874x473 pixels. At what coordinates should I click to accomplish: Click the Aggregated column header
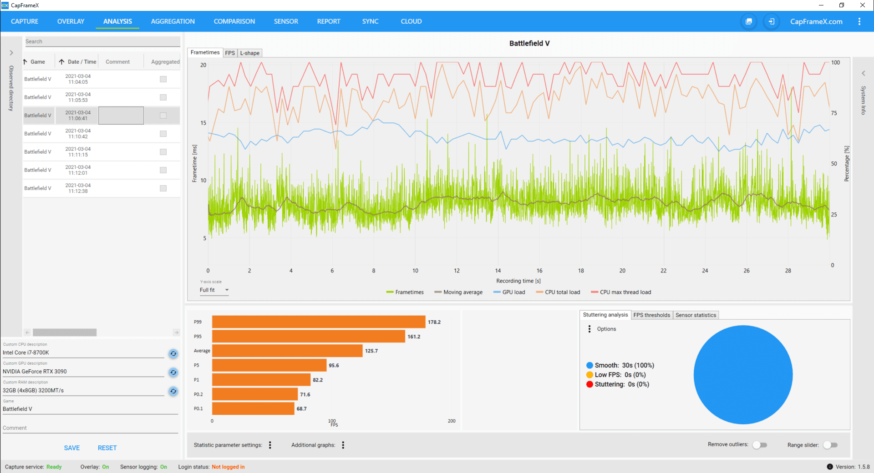click(x=165, y=62)
